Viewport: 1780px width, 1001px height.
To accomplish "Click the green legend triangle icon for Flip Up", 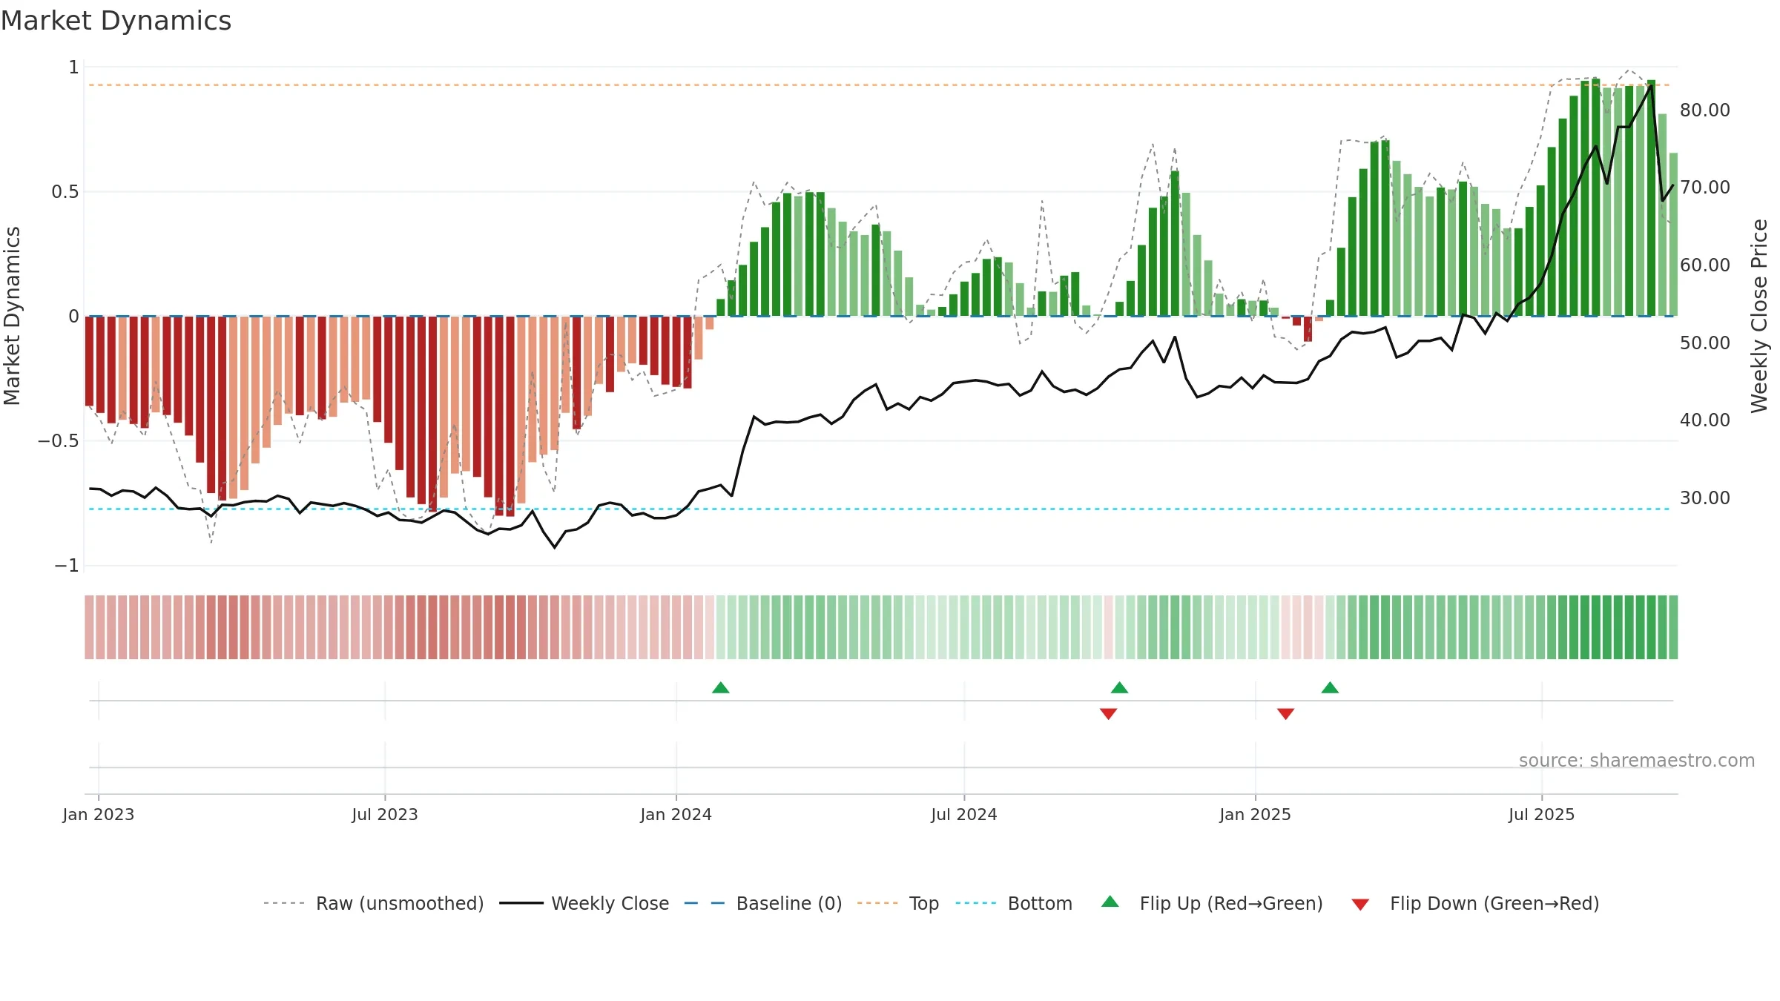I will pos(1110,902).
